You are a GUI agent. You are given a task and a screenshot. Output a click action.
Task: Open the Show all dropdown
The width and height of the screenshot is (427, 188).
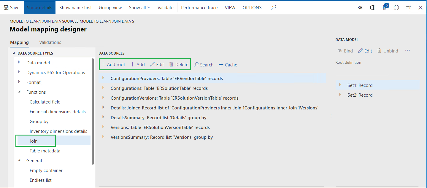tap(139, 8)
